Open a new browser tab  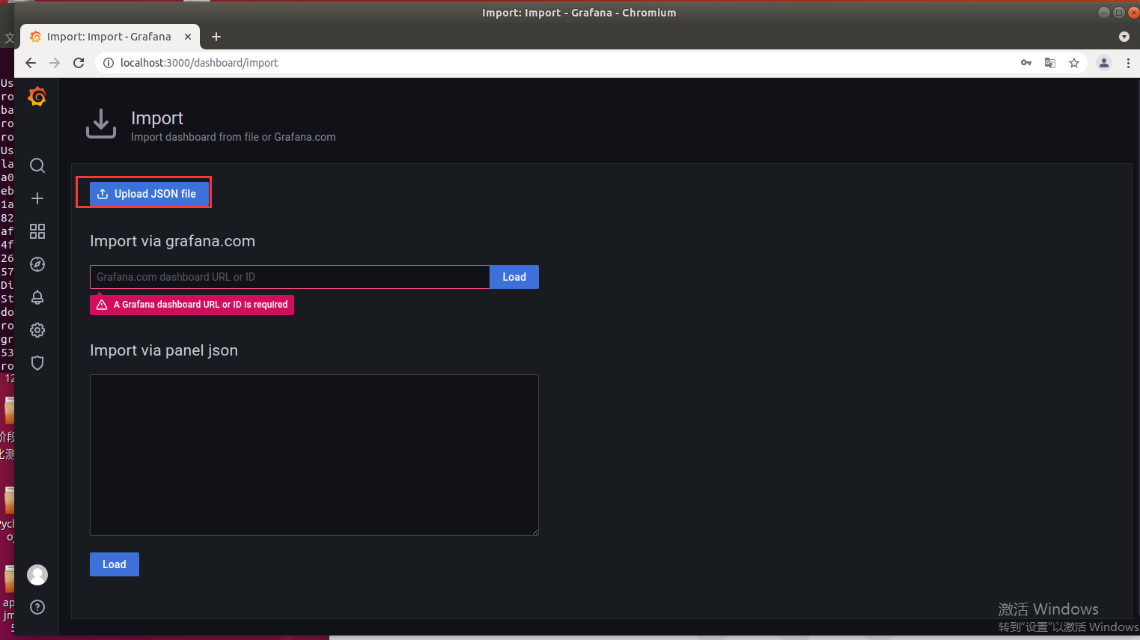[x=216, y=37]
